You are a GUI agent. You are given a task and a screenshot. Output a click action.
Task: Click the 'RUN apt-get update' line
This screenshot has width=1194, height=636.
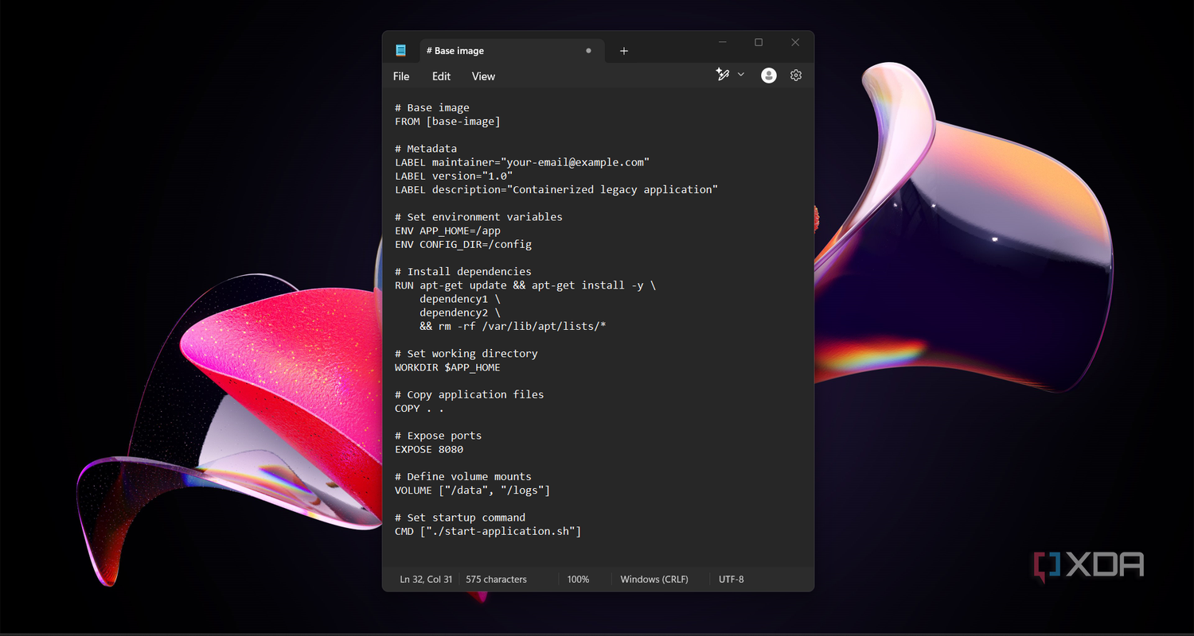pos(525,285)
